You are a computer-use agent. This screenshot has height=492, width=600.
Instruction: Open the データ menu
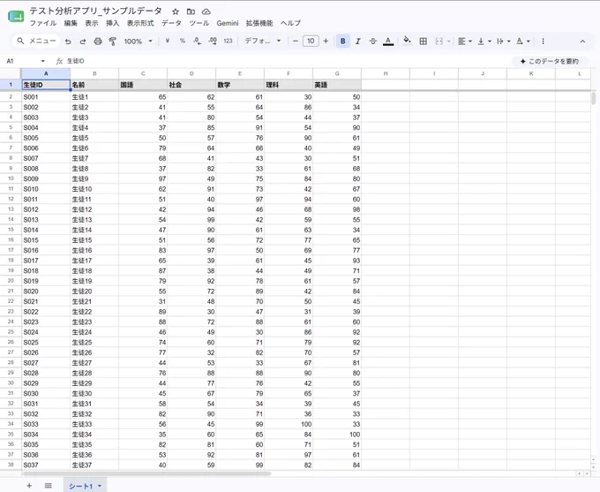(171, 23)
